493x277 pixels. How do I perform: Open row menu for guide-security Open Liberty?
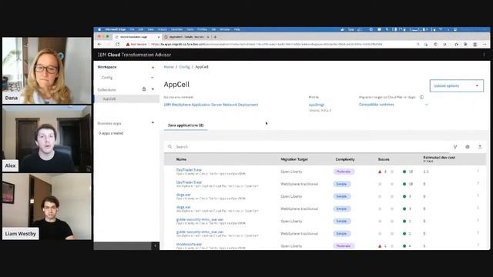[x=478, y=221]
